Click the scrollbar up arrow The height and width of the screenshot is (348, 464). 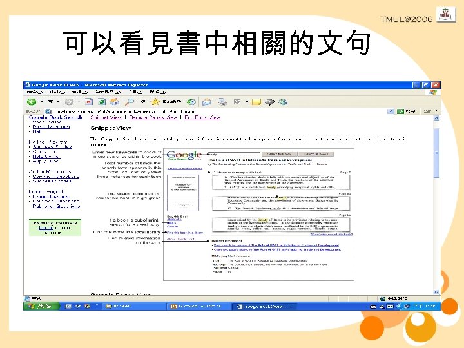(x=437, y=118)
